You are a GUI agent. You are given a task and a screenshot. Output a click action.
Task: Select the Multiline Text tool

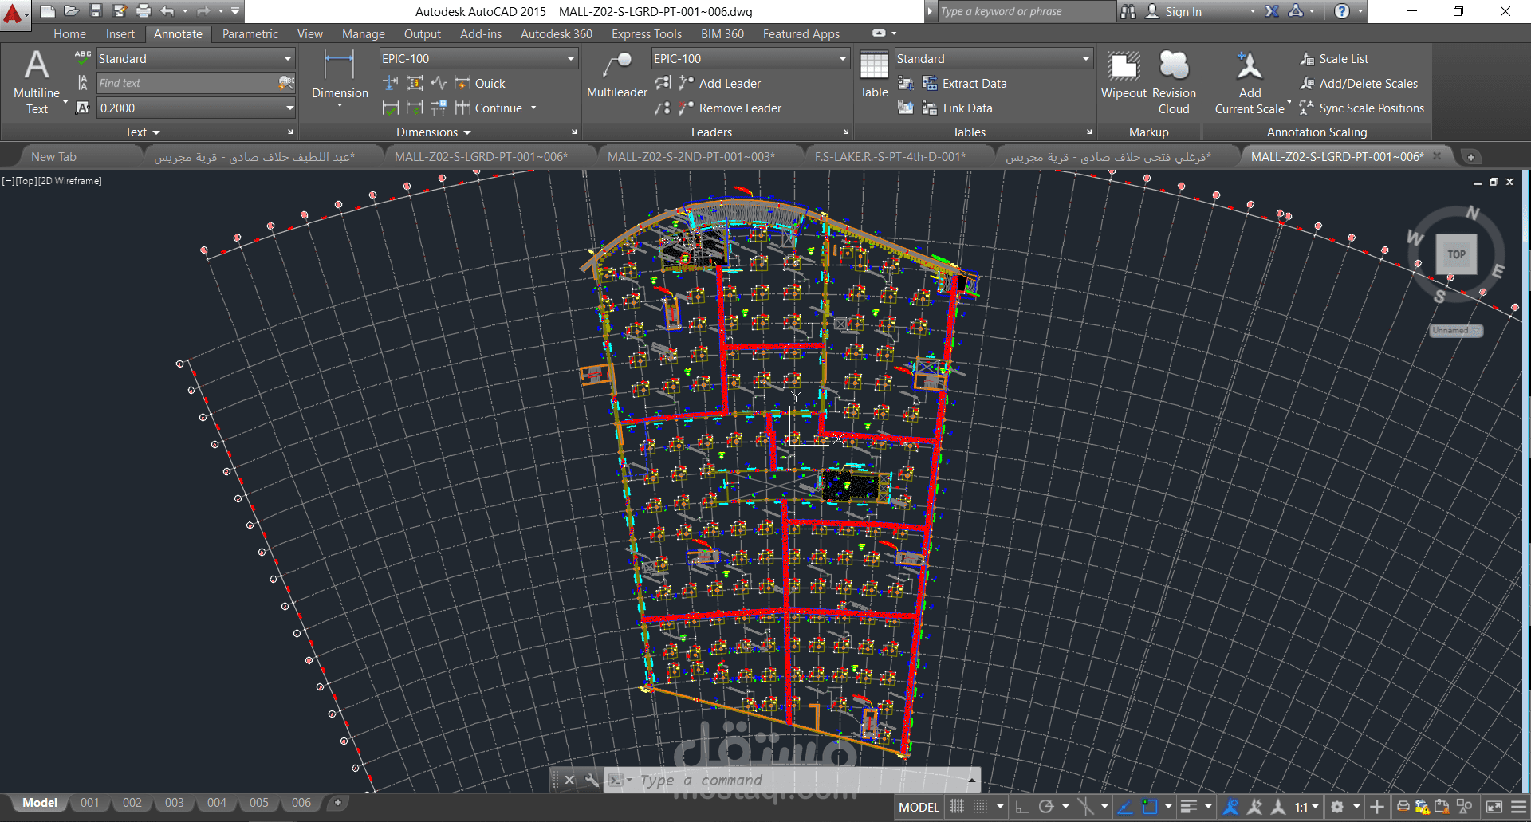pyautogui.click(x=37, y=82)
